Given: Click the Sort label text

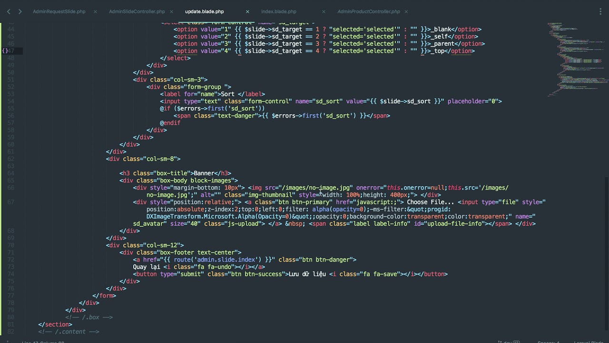Looking at the screenshot, I should (x=227, y=94).
